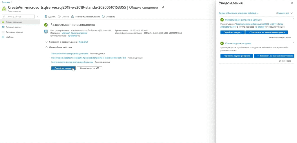
Task: Click the Общие сведения menu icon
Action: click(x=3, y=22)
